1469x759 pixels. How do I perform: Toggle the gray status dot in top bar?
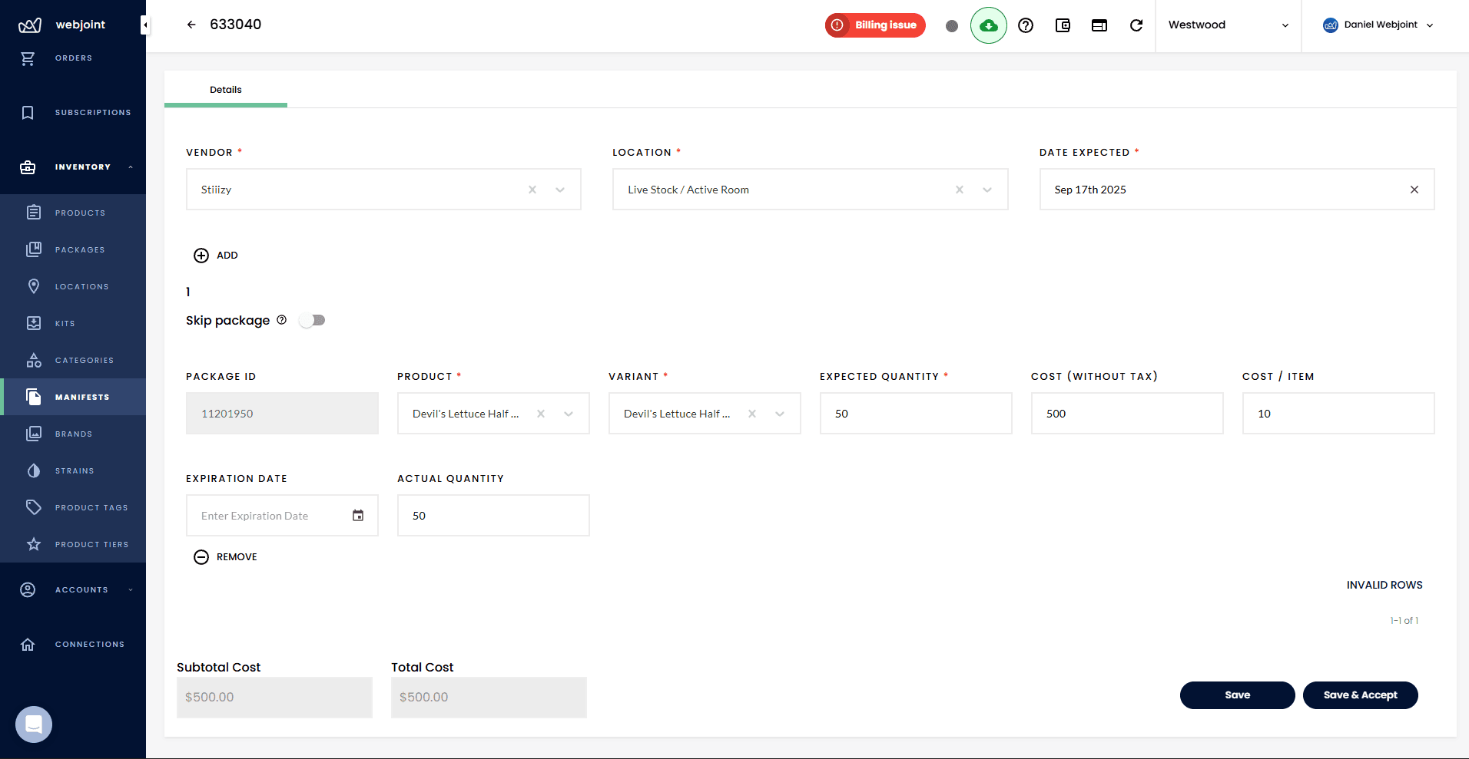pyautogui.click(x=953, y=25)
